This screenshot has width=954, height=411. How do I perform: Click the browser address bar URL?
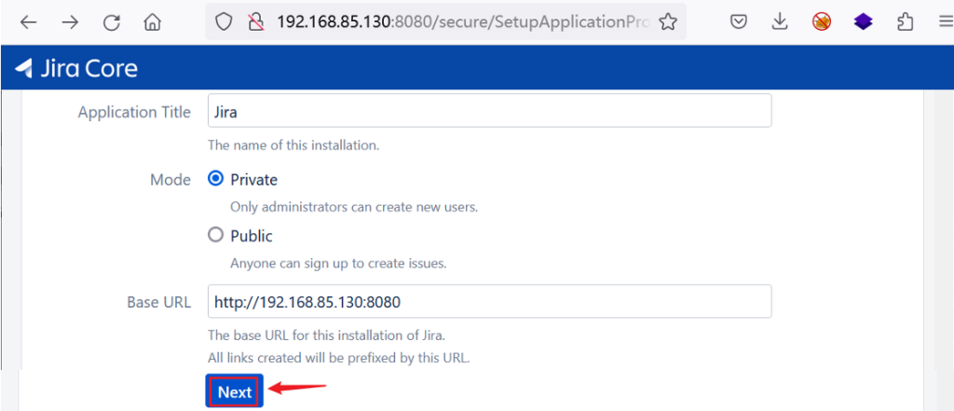pyautogui.click(x=464, y=22)
